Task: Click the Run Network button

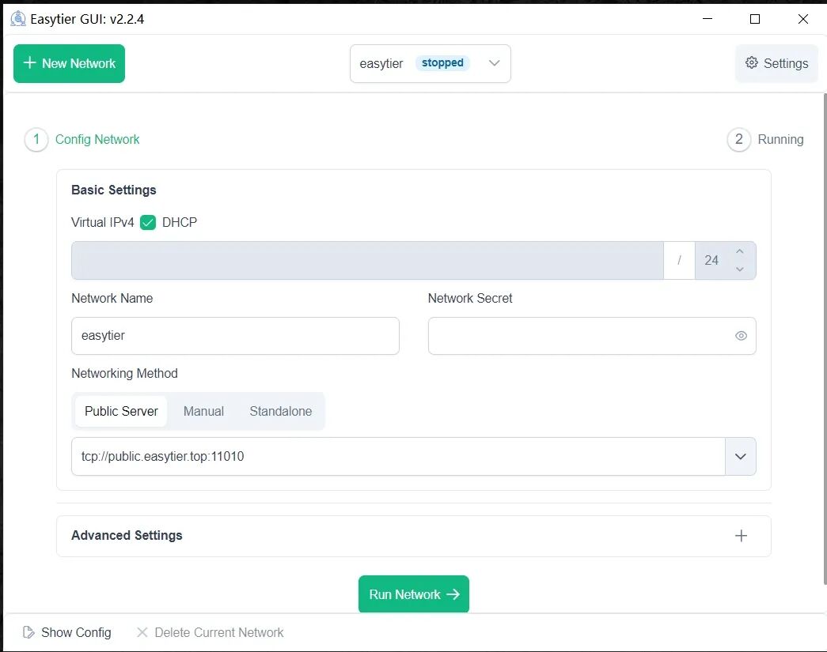Action: coord(413,594)
